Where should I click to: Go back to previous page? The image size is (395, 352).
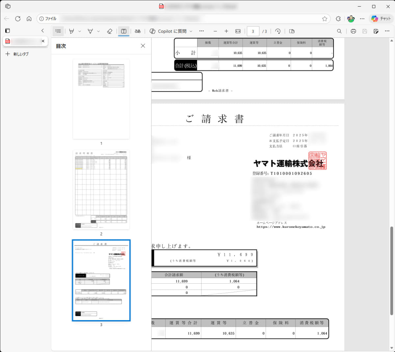click(7, 19)
